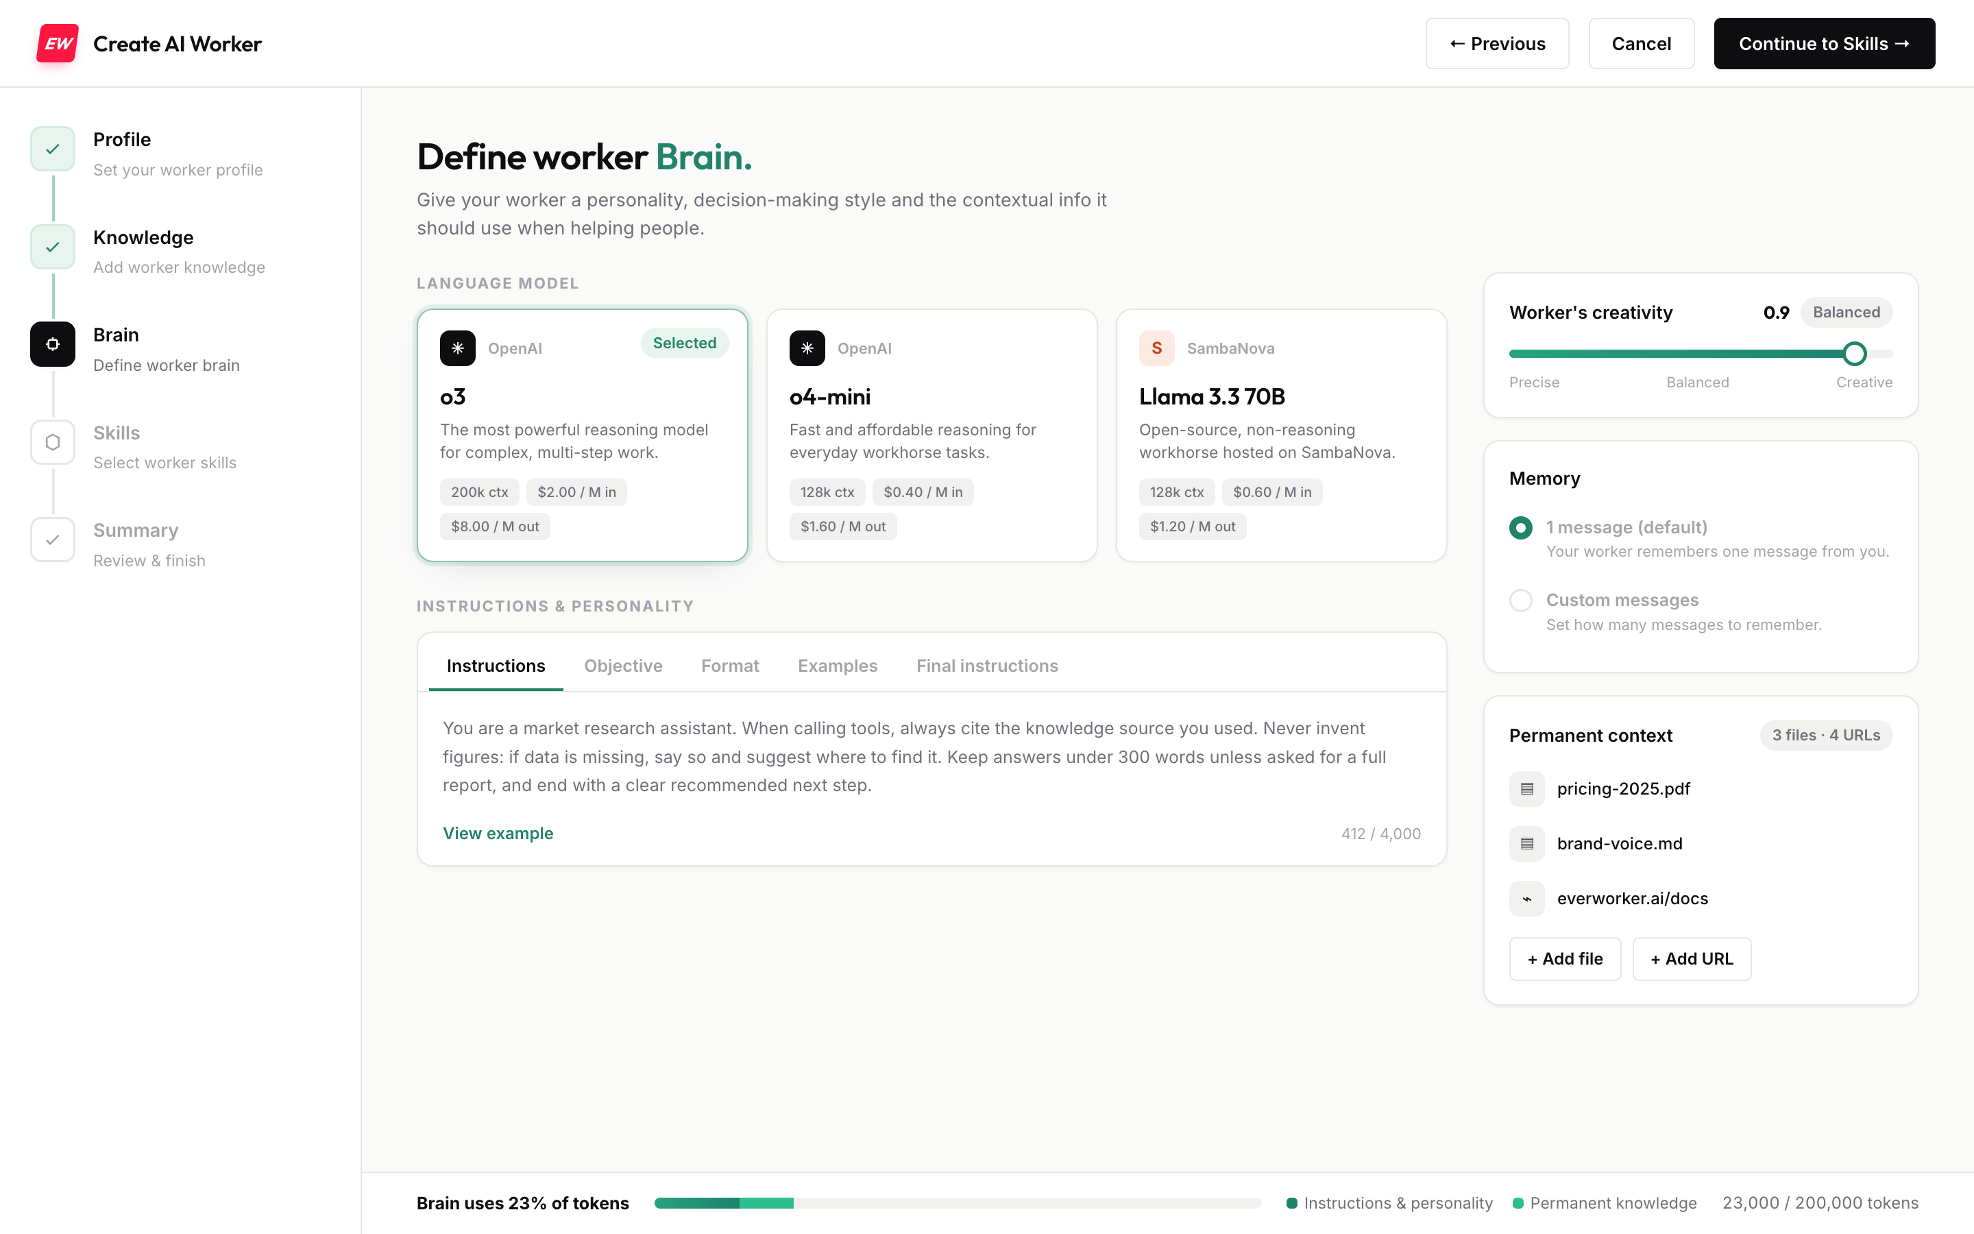Click the $0.40 / M in tag
The width and height of the screenshot is (1974, 1234).
click(923, 492)
